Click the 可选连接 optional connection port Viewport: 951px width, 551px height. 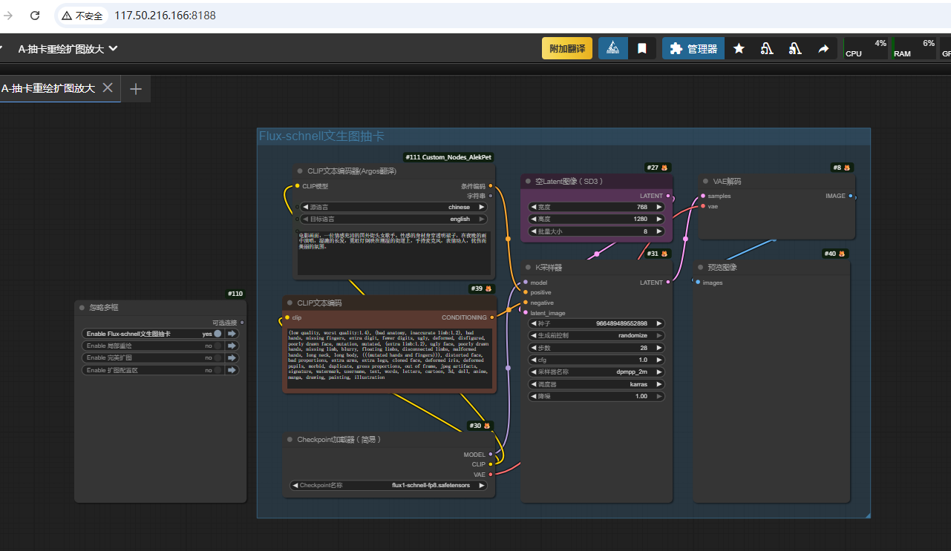(x=241, y=323)
